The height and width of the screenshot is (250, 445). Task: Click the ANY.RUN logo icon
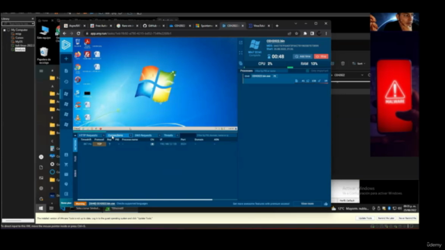(x=66, y=44)
